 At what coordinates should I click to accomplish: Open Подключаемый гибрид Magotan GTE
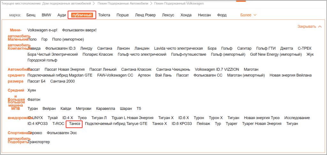[60, 75]
